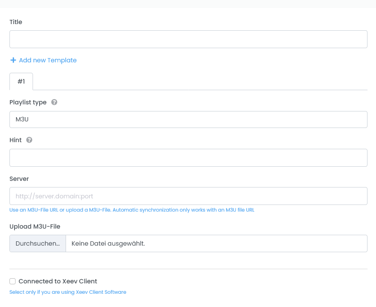The height and width of the screenshot is (307, 376).
Task: Click the Xeev Client Software note text
Action: point(68,292)
